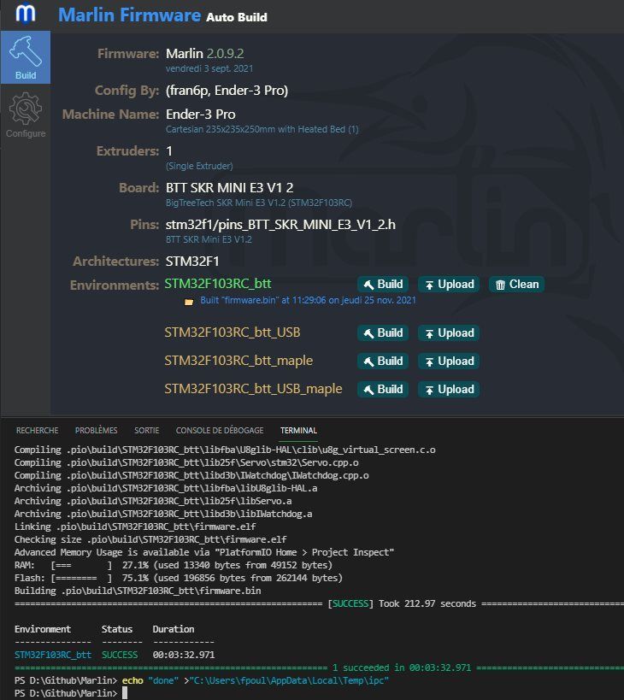Click the STM32F1 architecture value
The width and height of the screenshot is (624, 700).
pyautogui.click(x=192, y=262)
